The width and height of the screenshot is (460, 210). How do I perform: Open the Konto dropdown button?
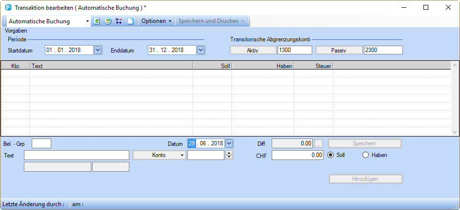click(160, 155)
